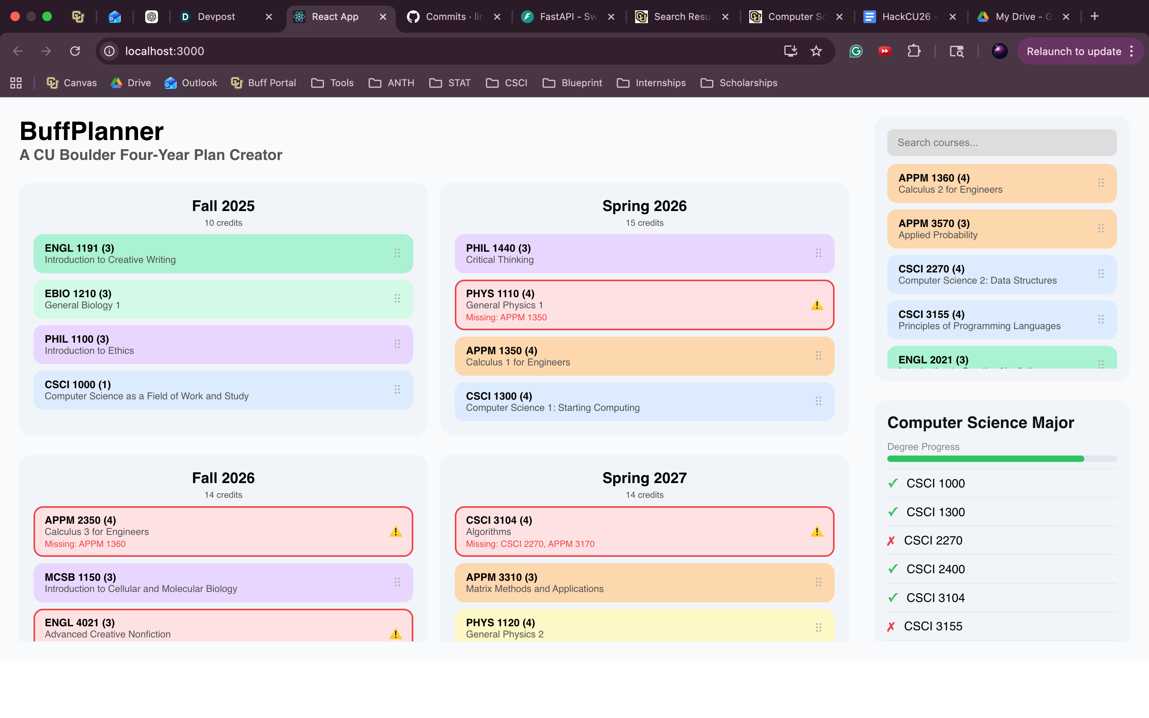Open the browser Extensions puzzle icon
This screenshot has width=1149, height=718.
[x=914, y=51]
